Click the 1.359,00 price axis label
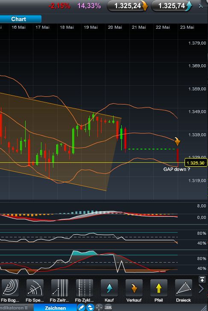 (x=197, y=89)
